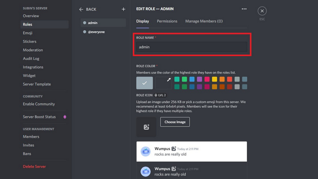Open Stickers settings

tap(44, 41)
